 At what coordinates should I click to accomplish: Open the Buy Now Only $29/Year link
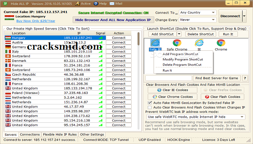click(x=36, y=21)
